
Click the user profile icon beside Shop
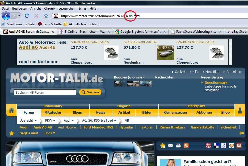click(x=240, y=111)
